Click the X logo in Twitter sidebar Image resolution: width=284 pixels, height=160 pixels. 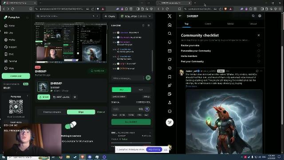coord(170,16)
